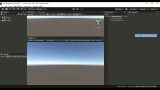Open scene camera settings icon
The image size is (160, 90).
tap(70, 14)
